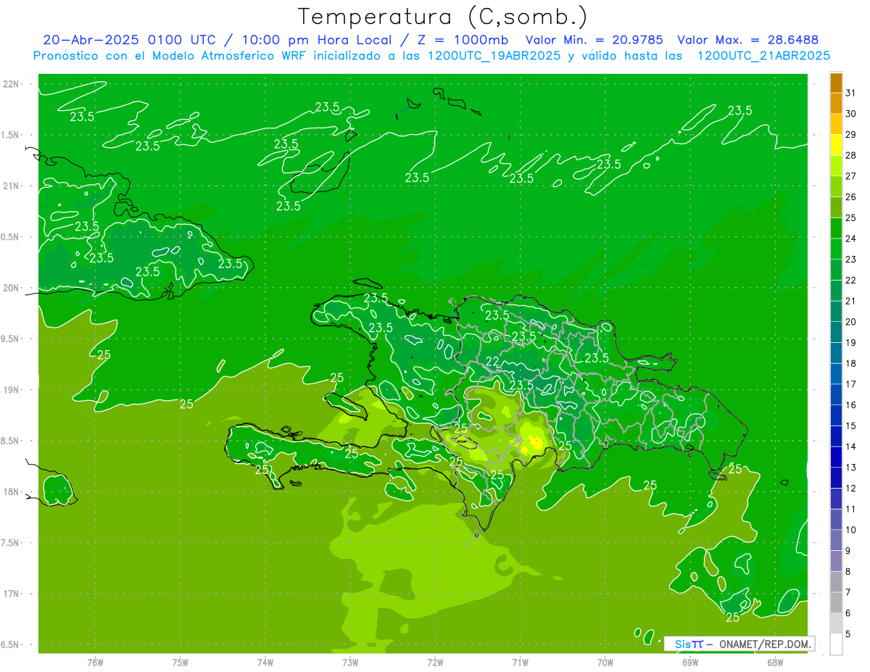Screen dimensions: 870x672
Task: Click the dark blue color bar segment between 13 and 14
Action: point(836,457)
